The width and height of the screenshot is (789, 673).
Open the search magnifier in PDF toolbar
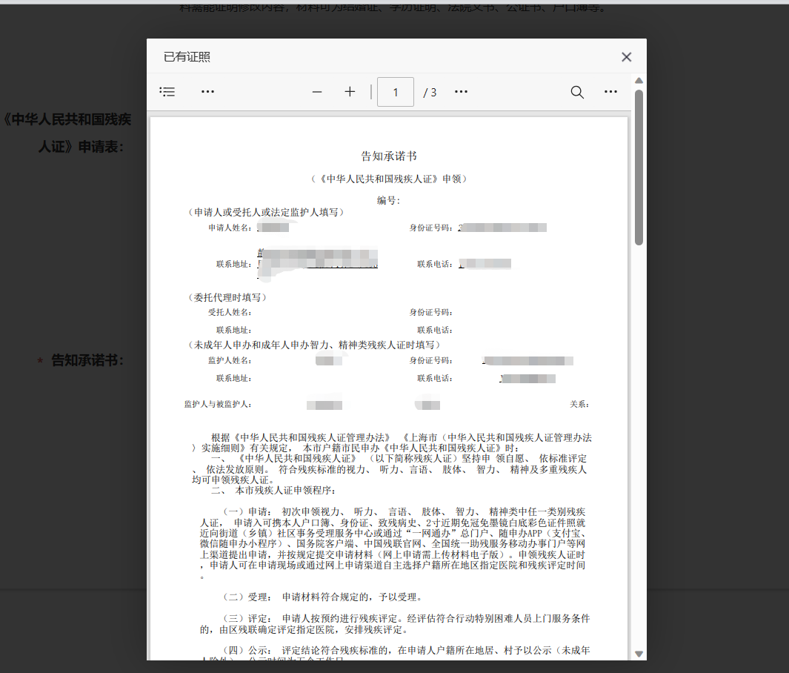[x=577, y=92]
